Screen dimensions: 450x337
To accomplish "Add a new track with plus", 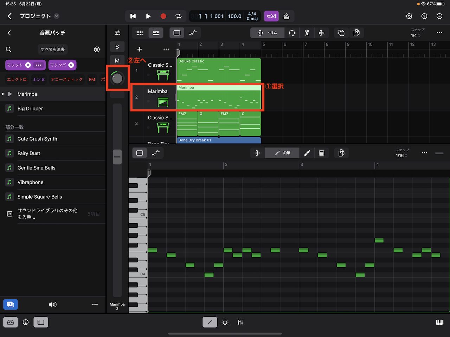I will (140, 49).
